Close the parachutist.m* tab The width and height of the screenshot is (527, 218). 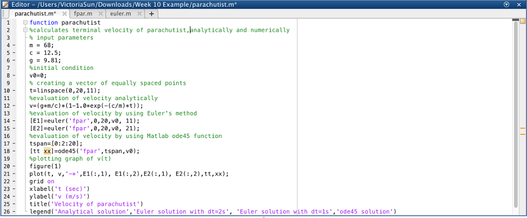[x=64, y=14]
